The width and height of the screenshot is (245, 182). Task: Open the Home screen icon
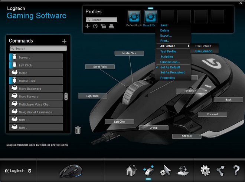131,170
